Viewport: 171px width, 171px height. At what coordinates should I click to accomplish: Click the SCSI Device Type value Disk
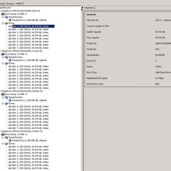(x=157, y=84)
